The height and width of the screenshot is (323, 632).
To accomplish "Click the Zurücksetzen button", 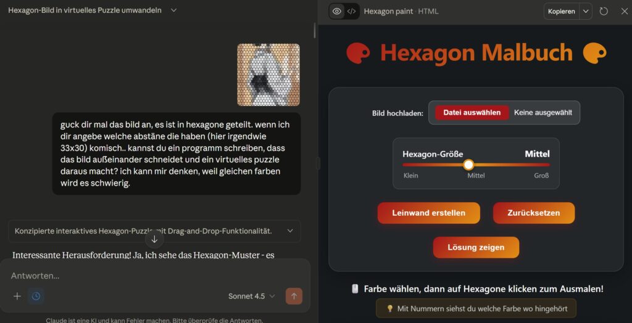I will pos(534,213).
